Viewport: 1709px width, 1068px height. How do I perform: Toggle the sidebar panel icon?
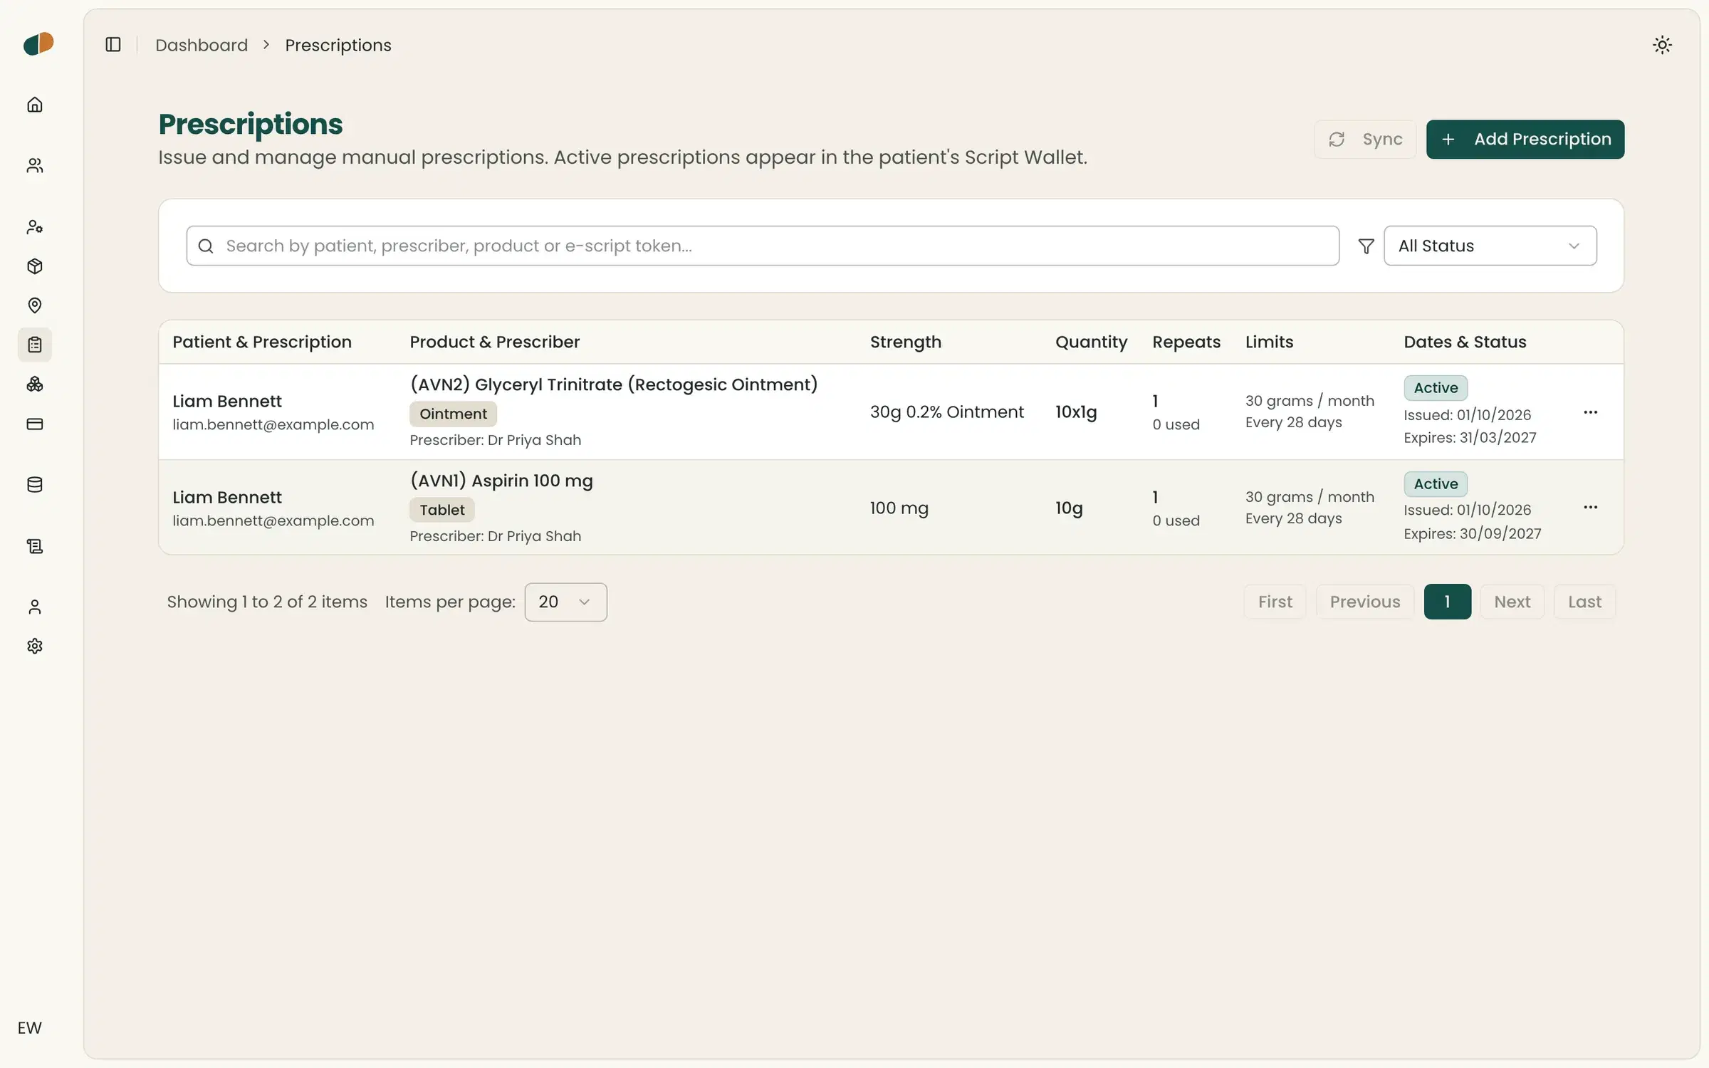(113, 45)
